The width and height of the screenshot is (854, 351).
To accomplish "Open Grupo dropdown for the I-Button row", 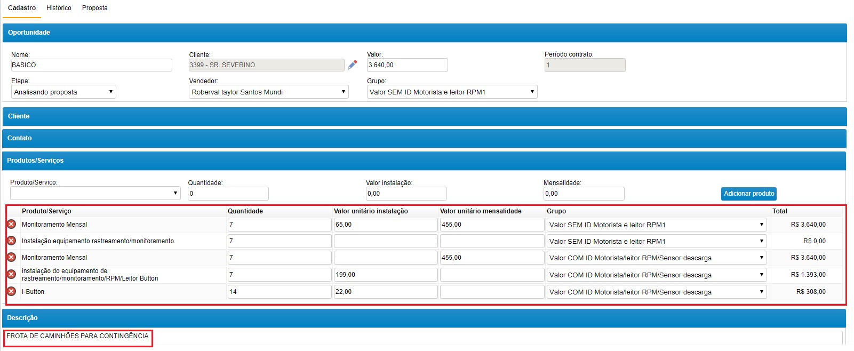I will point(657,292).
